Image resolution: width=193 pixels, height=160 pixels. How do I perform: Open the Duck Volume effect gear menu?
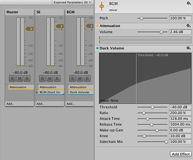tap(189, 48)
